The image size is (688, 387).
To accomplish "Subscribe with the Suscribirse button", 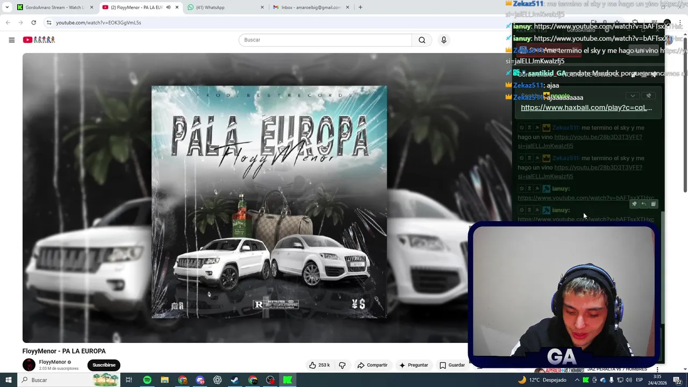I will click(x=104, y=365).
